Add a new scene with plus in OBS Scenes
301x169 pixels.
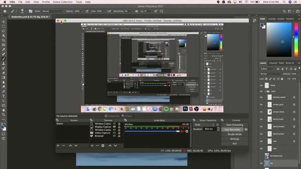point(58,146)
